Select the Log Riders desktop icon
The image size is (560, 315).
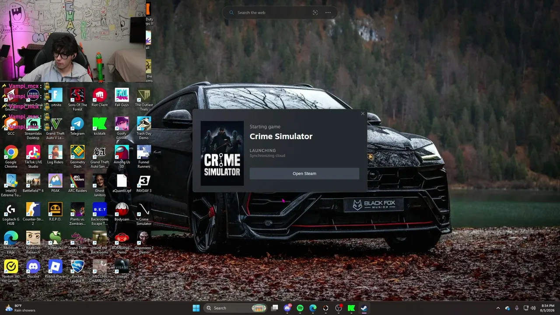[55, 155]
